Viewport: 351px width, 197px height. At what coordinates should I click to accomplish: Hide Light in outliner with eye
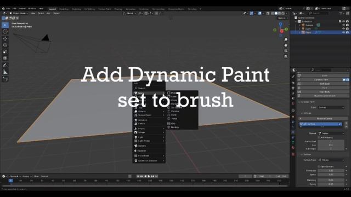[x=344, y=28]
